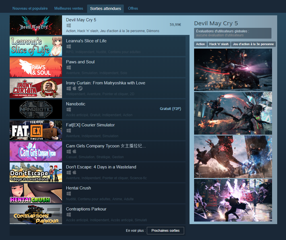Click 'Accès anticipé, Gratuit' tags under Nanobotic
Image resolution: width=286 pixels, height=240 pixels.
coord(99,115)
